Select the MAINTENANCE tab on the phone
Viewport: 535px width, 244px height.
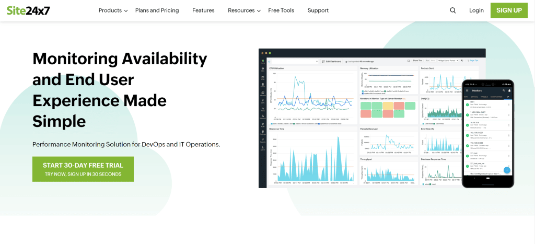[x=497, y=97]
